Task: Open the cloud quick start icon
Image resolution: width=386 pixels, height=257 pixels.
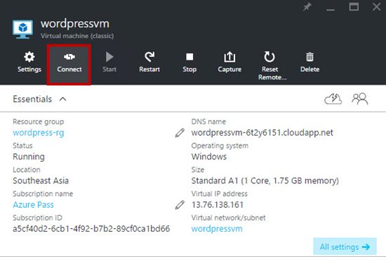Action: pyautogui.click(x=333, y=99)
